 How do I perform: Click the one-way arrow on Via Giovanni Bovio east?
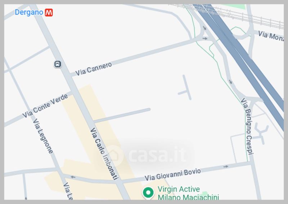click(x=226, y=166)
